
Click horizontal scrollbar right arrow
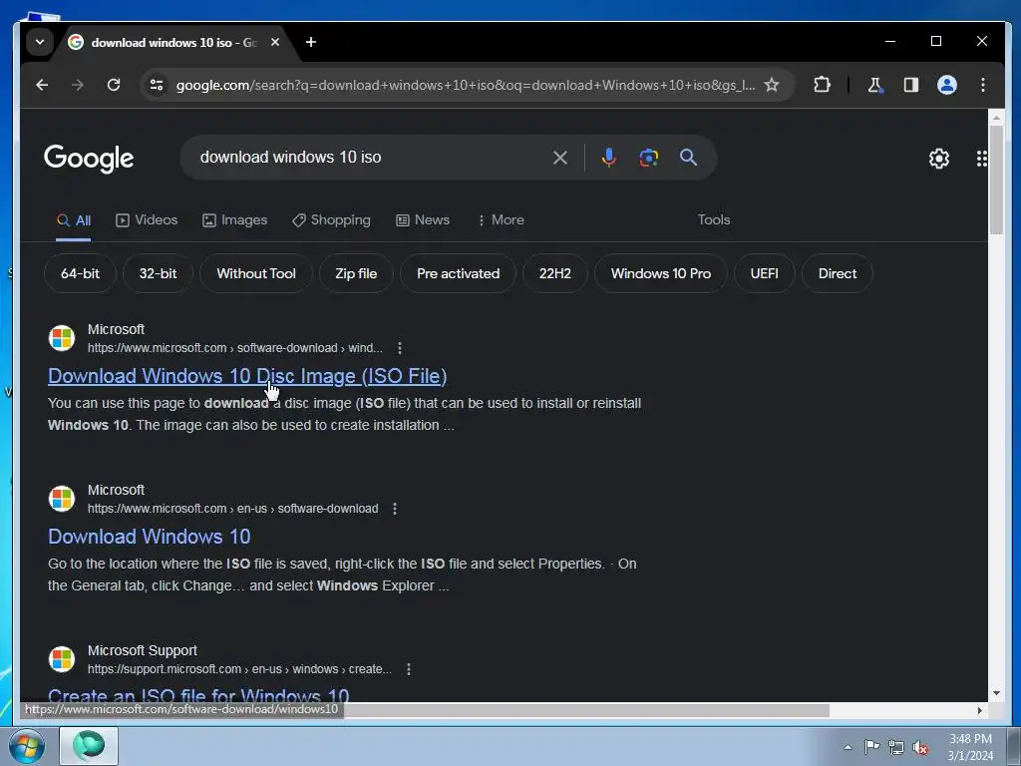tap(980, 710)
